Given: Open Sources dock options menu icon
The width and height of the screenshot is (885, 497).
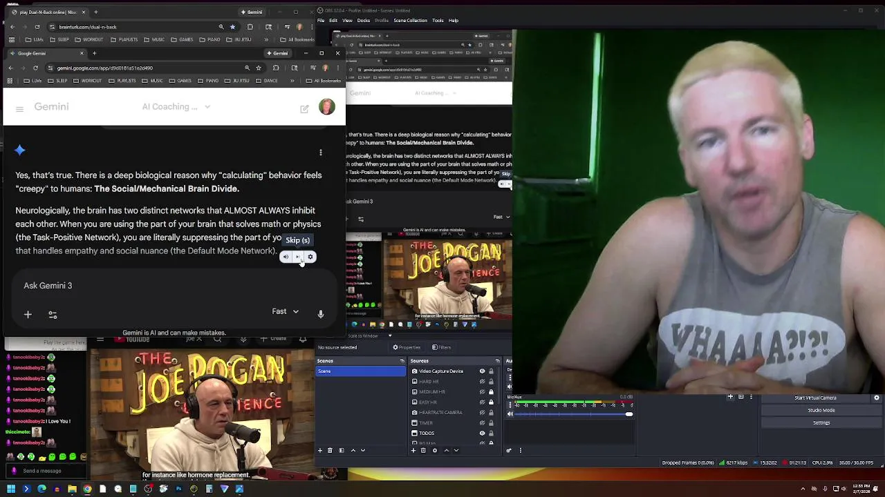Looking at the screenshot, I should click(x=496, y=361).
